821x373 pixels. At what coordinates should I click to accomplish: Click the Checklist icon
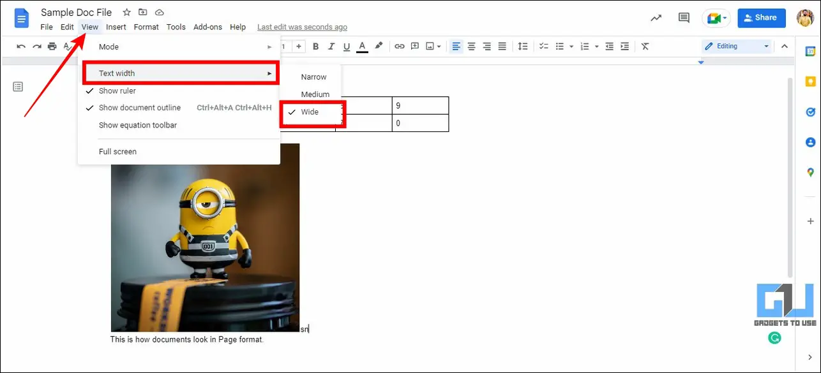544,47
